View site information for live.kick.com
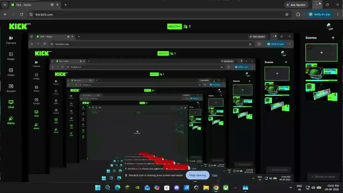Image resolution: width=343 pixels, height=193 pixels. point(31,14)
